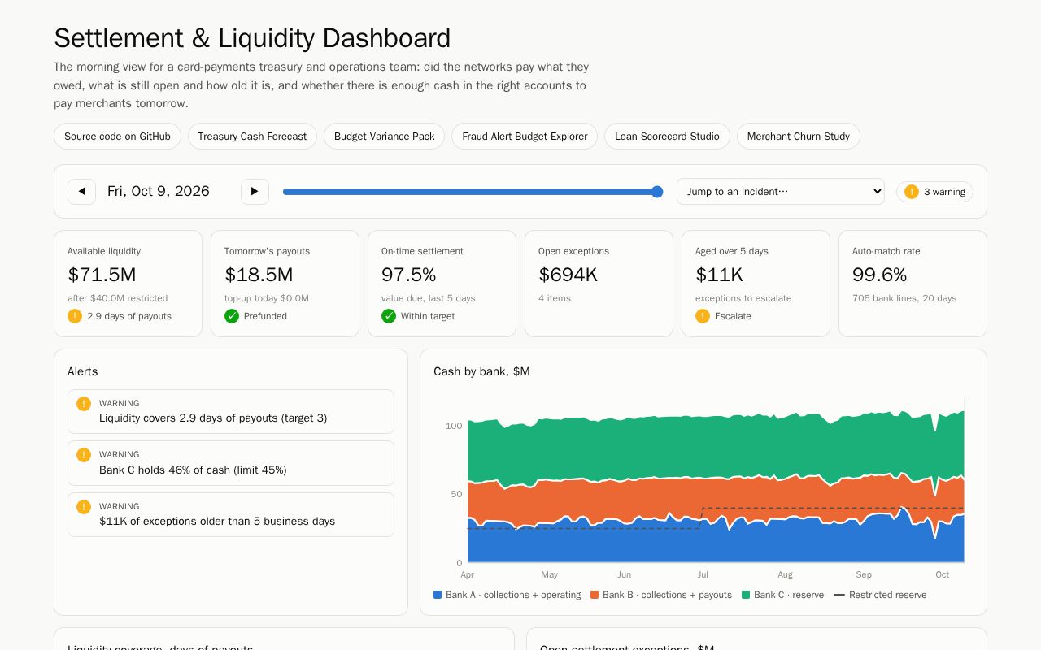
Task: Click the Fri, Oct 9, 2026 date label
Action: [159, 192]
